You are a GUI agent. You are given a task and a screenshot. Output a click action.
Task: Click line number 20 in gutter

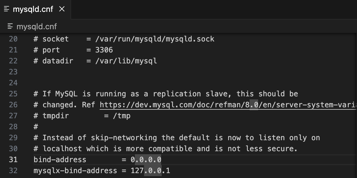[13, 39]
